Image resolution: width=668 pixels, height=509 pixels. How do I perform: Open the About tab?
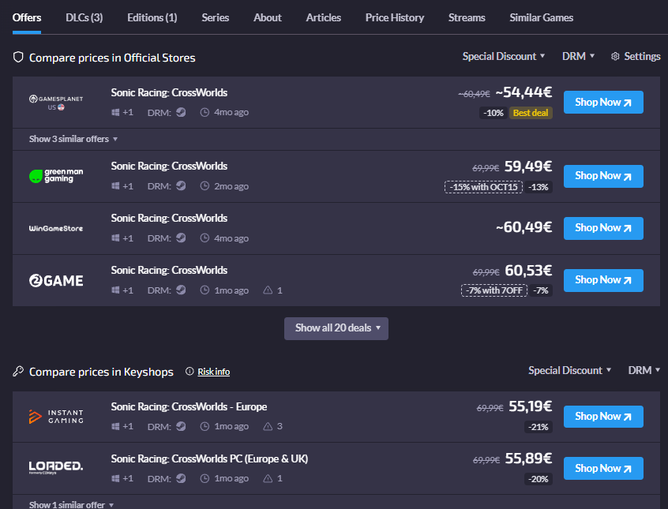(268, 17)
